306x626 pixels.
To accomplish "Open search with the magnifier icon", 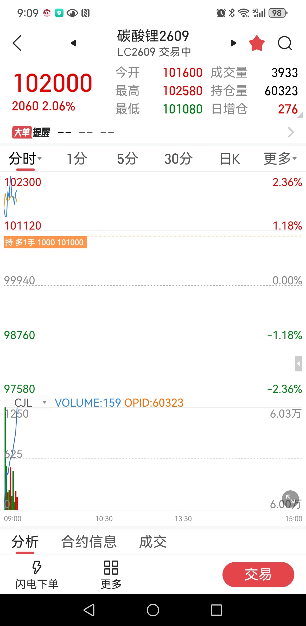I will coord(285,43).
